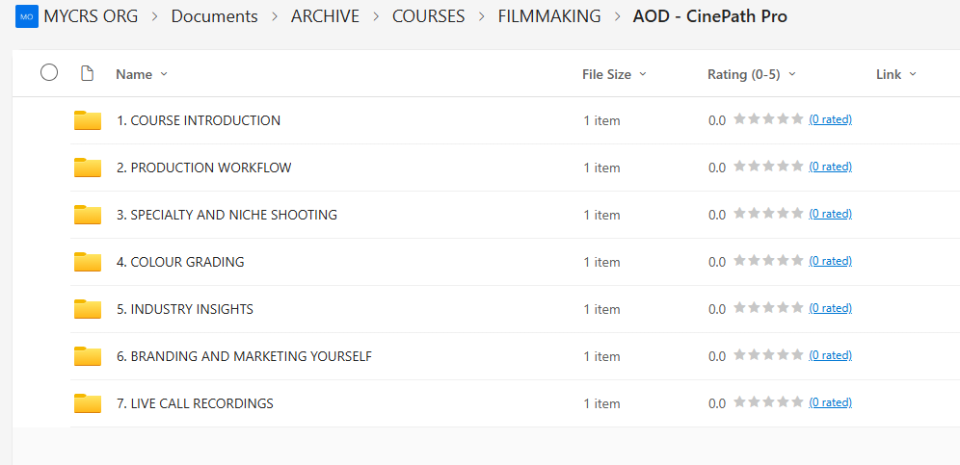960x465 pixels.
Task: Navigate to Documents in the breadcrumb
Action: tap(214, 16)
